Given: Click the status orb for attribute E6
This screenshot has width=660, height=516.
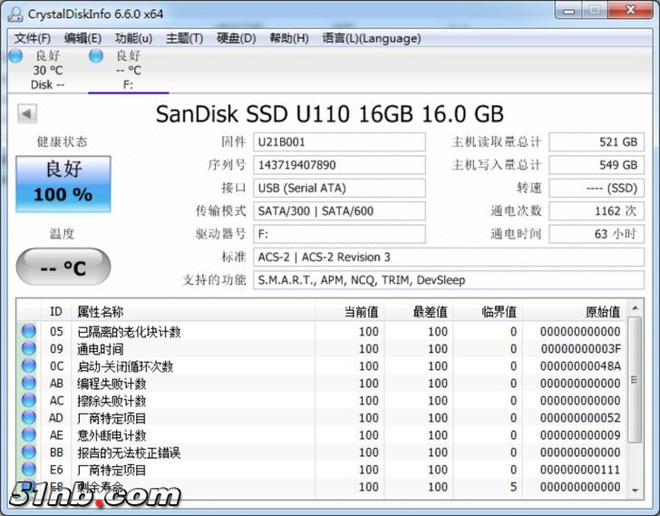Looking at the screenshot, I should click(x=29, y=469).
